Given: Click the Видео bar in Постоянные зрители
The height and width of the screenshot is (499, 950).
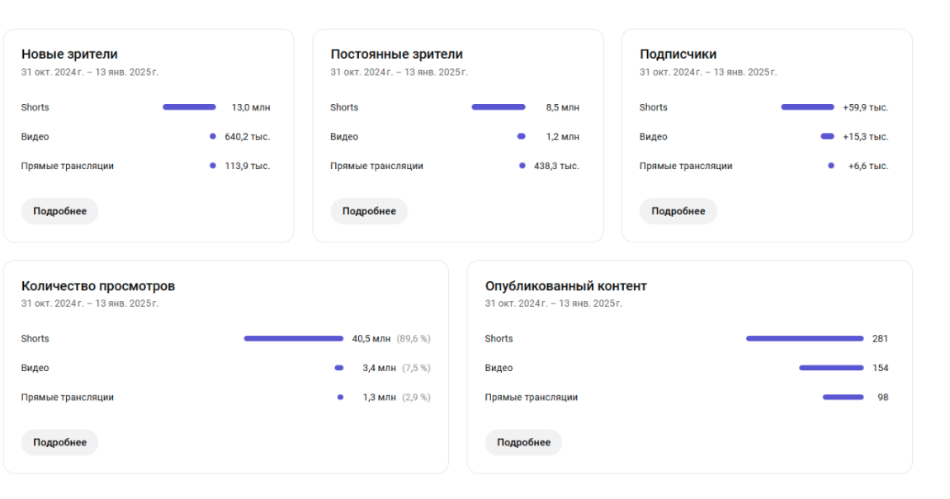Looking at the screenshot, I should tap(521, 136).
